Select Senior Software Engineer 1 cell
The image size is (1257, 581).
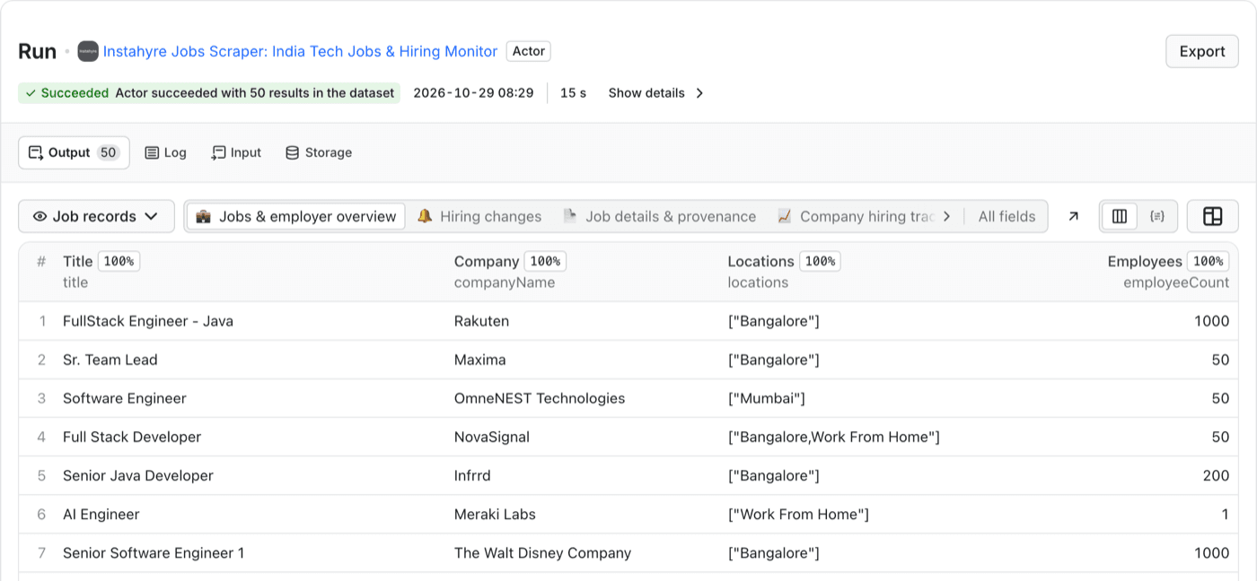point(154,552)
